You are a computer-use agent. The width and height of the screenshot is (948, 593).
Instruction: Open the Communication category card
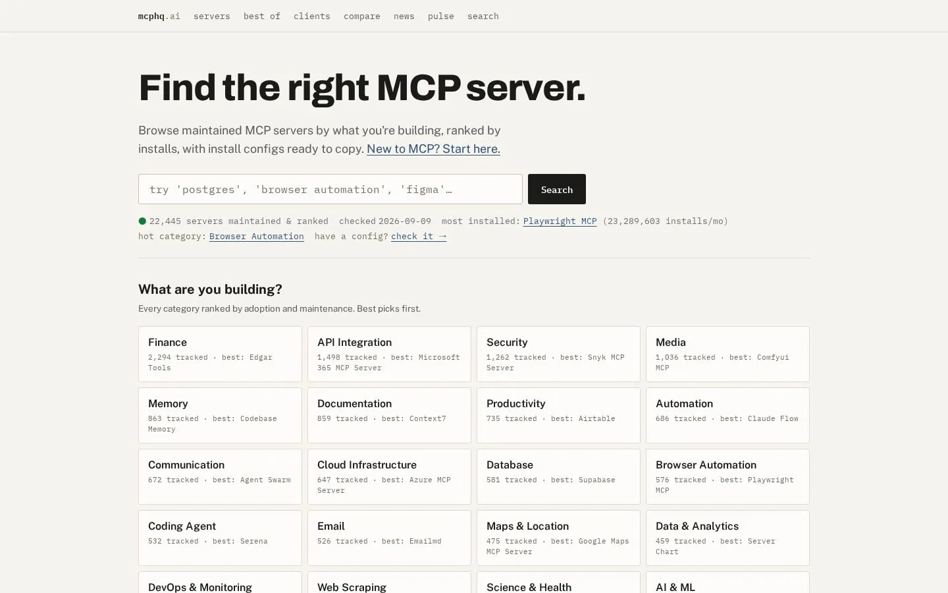[220, 476]
